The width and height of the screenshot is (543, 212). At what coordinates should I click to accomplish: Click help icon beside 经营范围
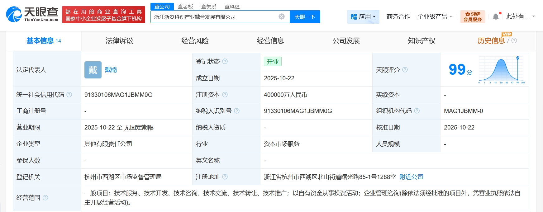tap(45, 198)
